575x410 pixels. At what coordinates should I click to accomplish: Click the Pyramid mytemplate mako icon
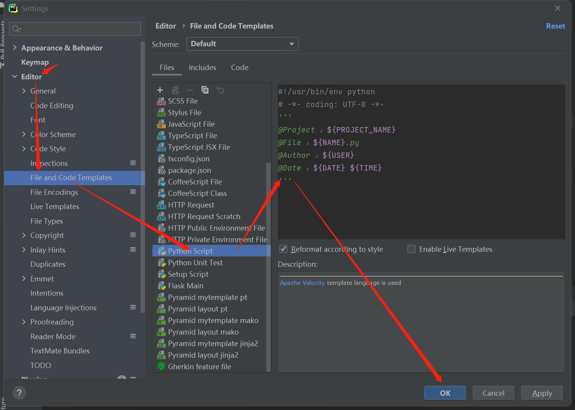pyautogui.click(x=161, y=321)
